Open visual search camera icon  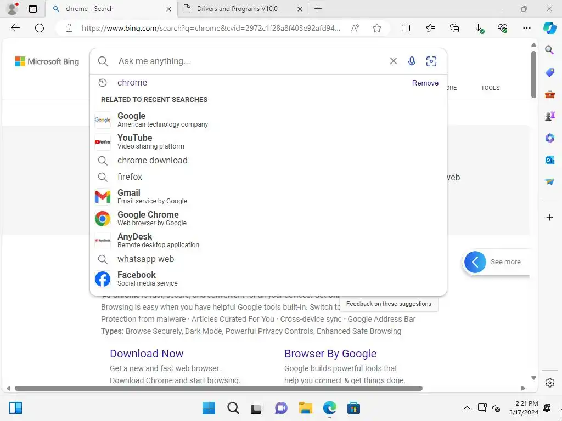(431, 61)
